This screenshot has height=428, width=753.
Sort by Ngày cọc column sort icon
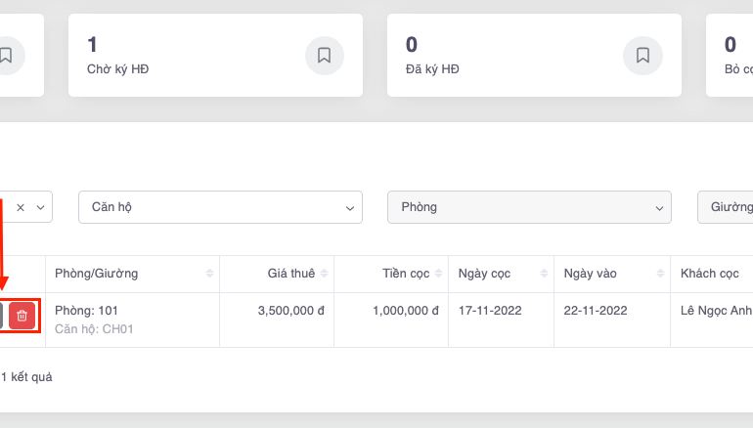(543, 274)
